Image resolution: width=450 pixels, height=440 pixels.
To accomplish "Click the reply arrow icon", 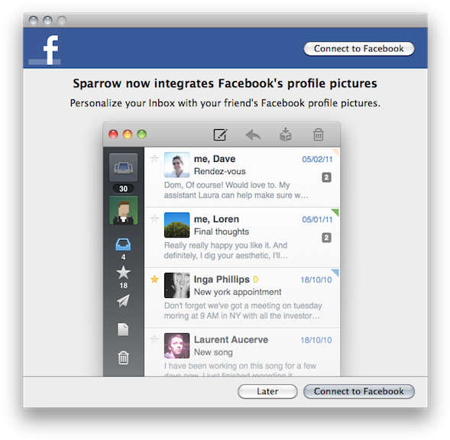I will pos(254,135).
